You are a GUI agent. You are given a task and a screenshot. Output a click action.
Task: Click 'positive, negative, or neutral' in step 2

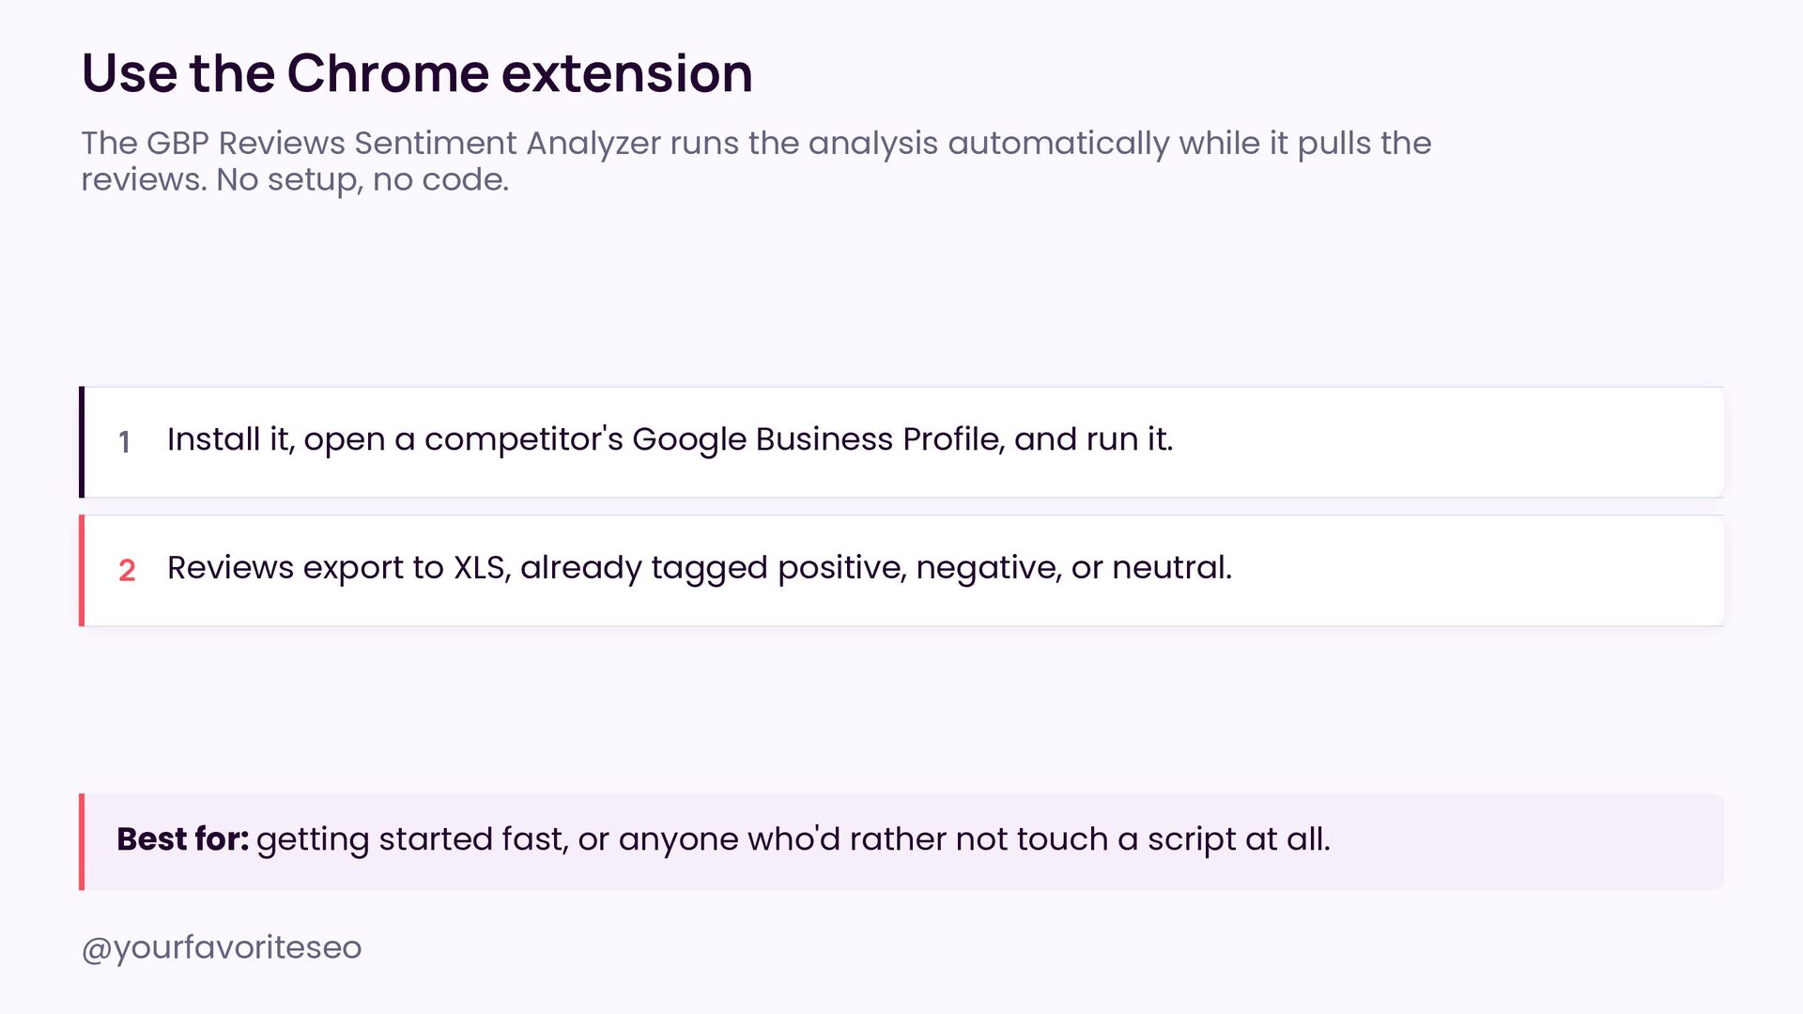point(1005,568)
